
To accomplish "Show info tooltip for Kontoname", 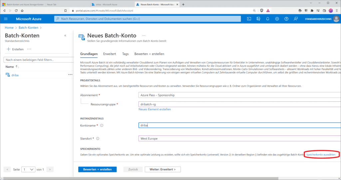I will (x=102, y=125).
